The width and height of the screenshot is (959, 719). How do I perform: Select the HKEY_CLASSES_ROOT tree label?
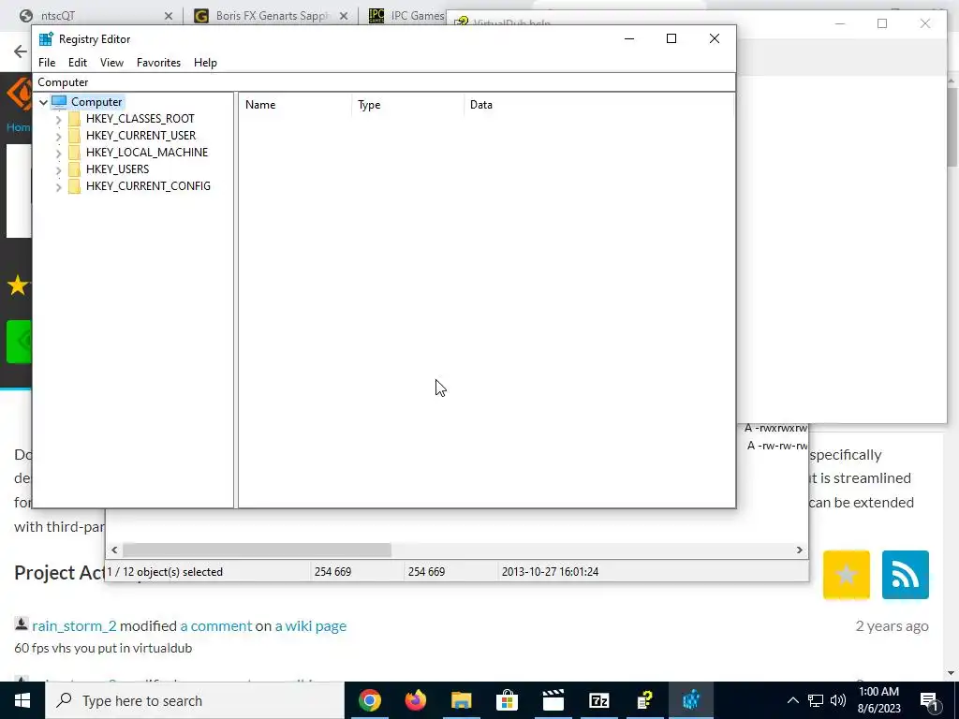pyautogui.click(x=140, y=119)
